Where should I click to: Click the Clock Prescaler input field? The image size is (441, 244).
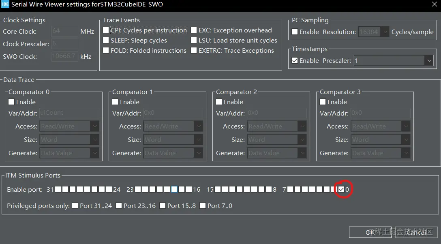[x=64, y=44]
